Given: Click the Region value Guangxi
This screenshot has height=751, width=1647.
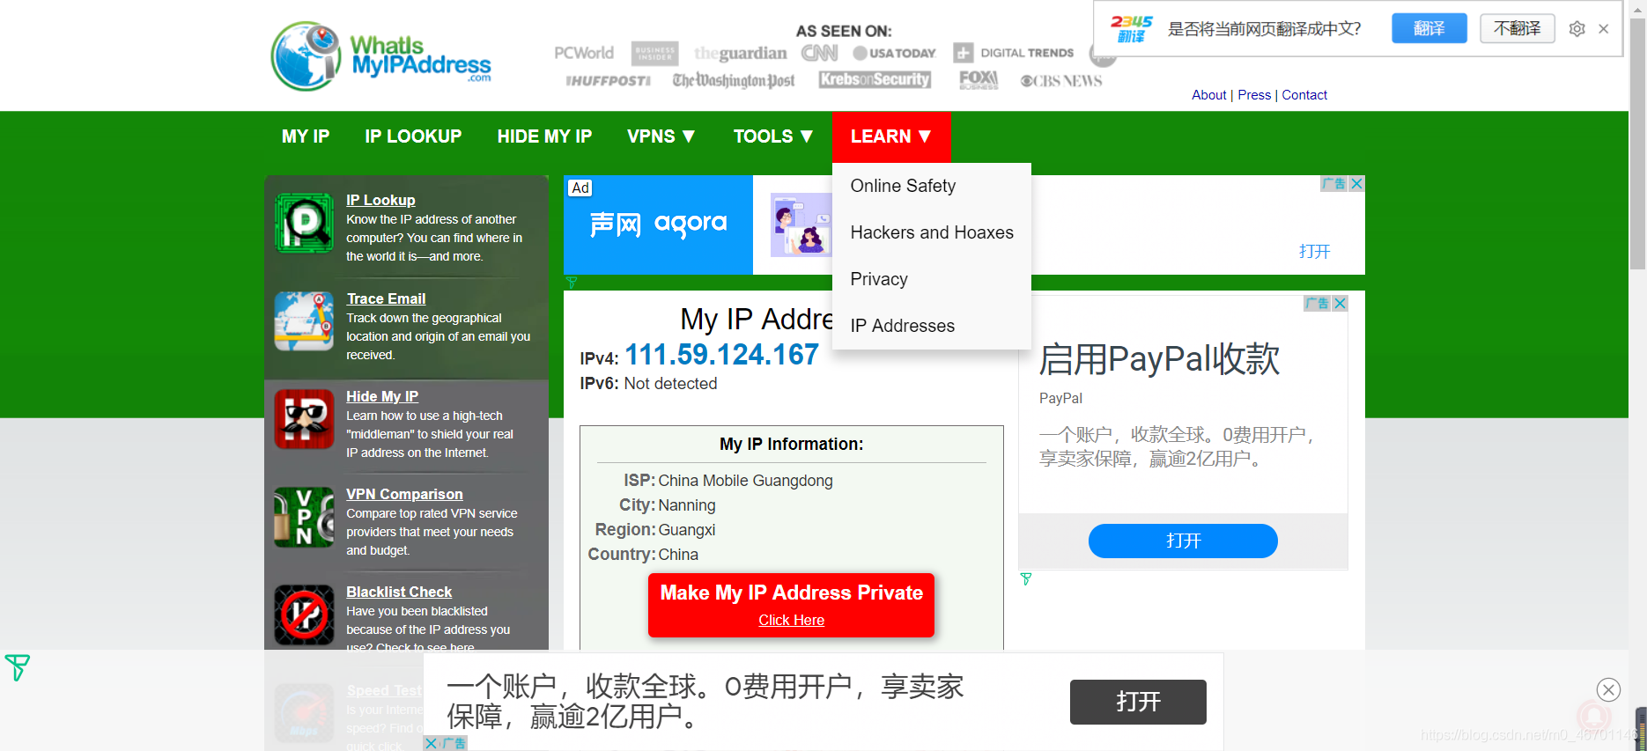Looking at the screenshot, I should tap(687, 530).
